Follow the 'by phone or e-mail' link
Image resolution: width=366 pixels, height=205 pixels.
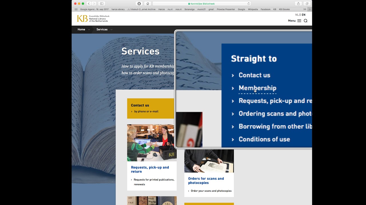click(146, 112)
